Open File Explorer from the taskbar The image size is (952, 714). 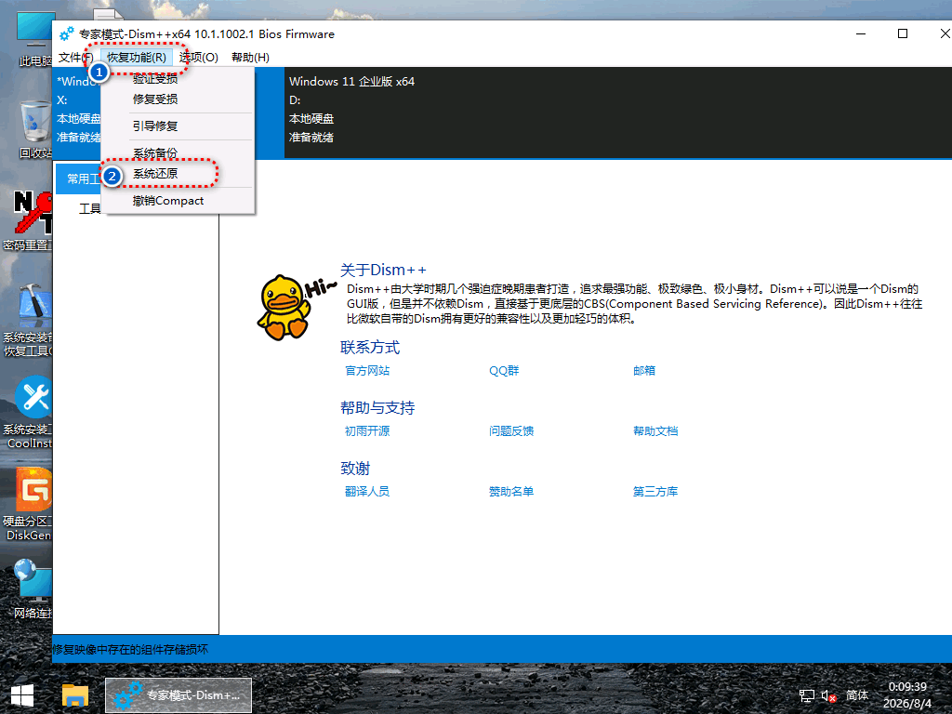[x=75, y=695]
